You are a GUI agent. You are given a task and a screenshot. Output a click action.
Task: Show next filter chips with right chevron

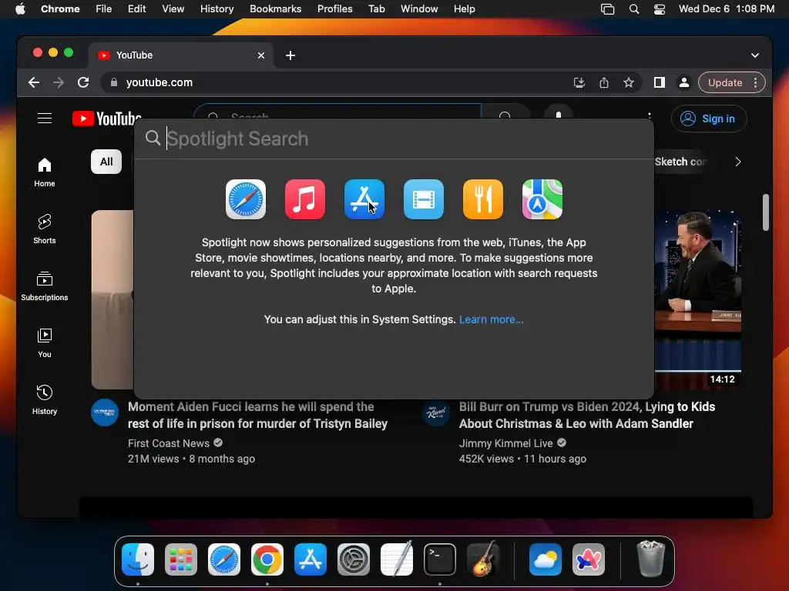(x=737, y=162)
